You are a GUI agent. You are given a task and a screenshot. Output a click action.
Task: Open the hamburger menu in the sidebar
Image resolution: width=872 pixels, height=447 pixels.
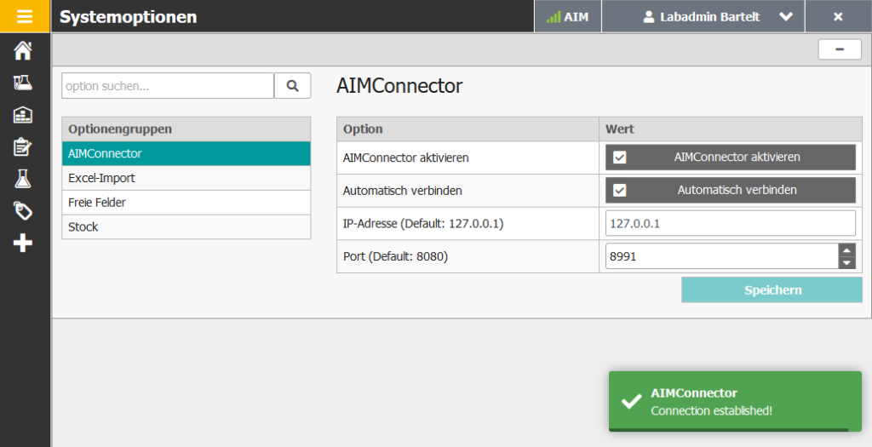23,16
